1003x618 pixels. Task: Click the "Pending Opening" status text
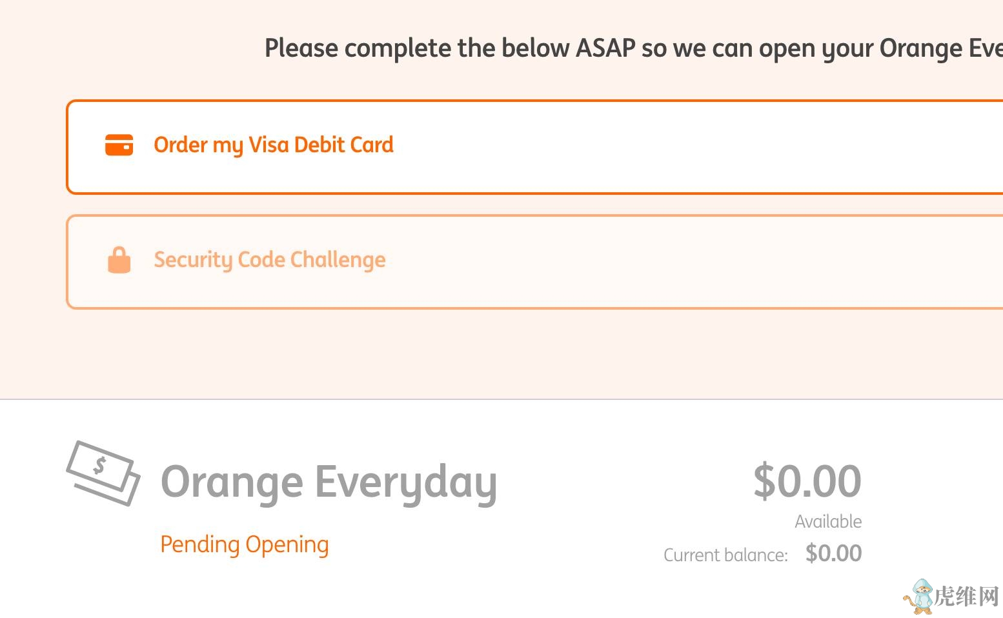244,544
